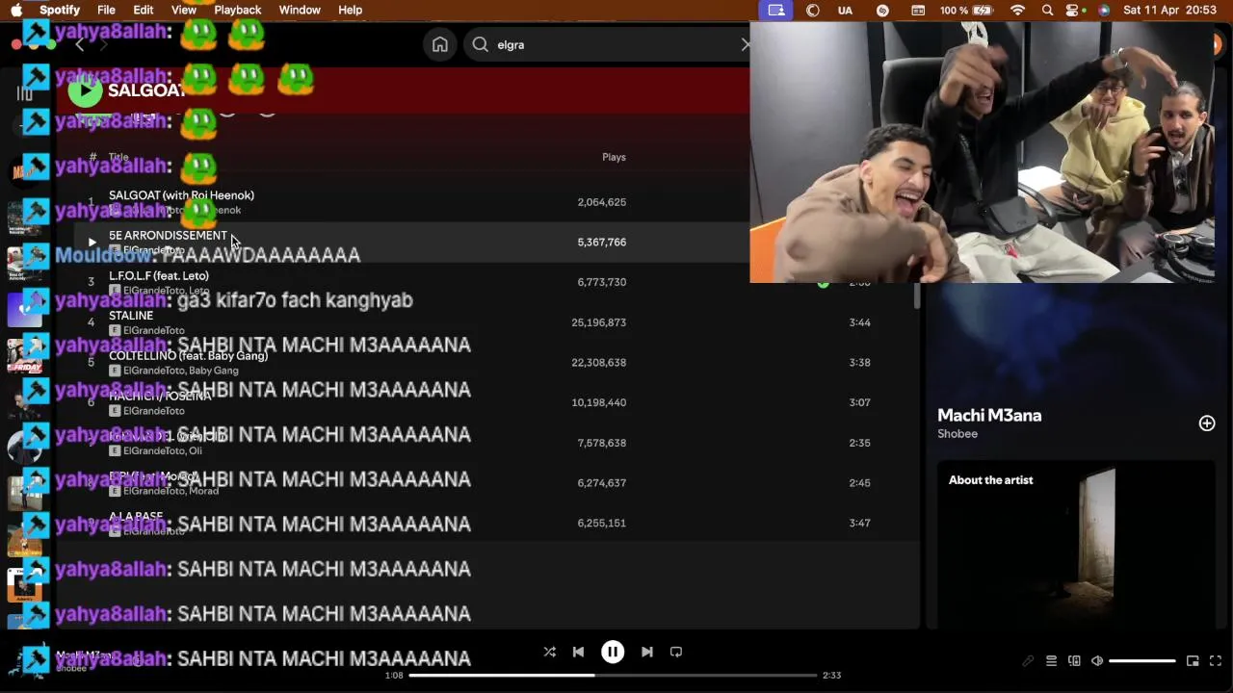Pause the current song
This screenshot has width=1233, height=693.
[613, 652]
